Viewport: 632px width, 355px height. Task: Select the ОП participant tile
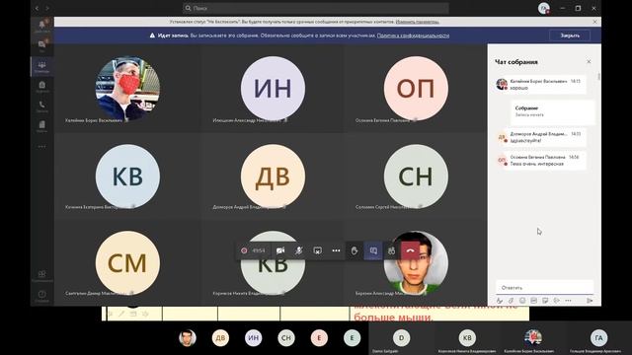(416, 88)
